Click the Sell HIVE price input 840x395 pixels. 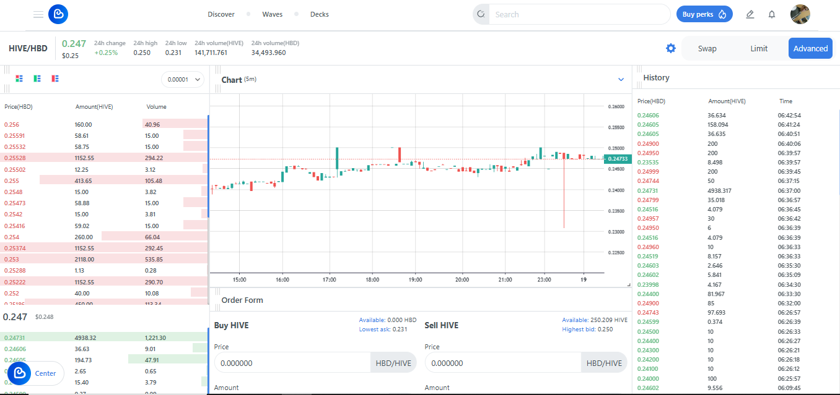tap(503, 363)
